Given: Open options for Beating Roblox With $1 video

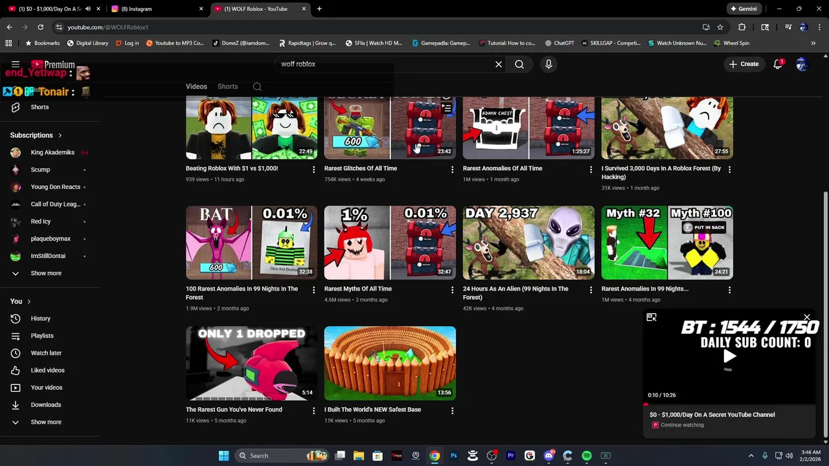Looking at the screenshot, I should (x=314, y=170).
